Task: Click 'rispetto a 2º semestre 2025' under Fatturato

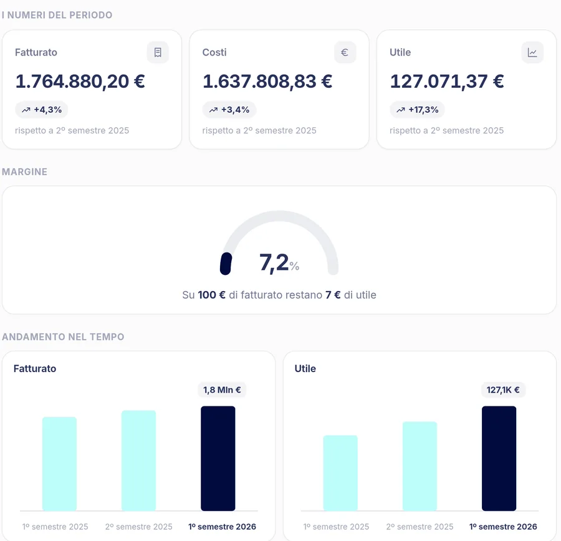Action: (x=72, y=131)
